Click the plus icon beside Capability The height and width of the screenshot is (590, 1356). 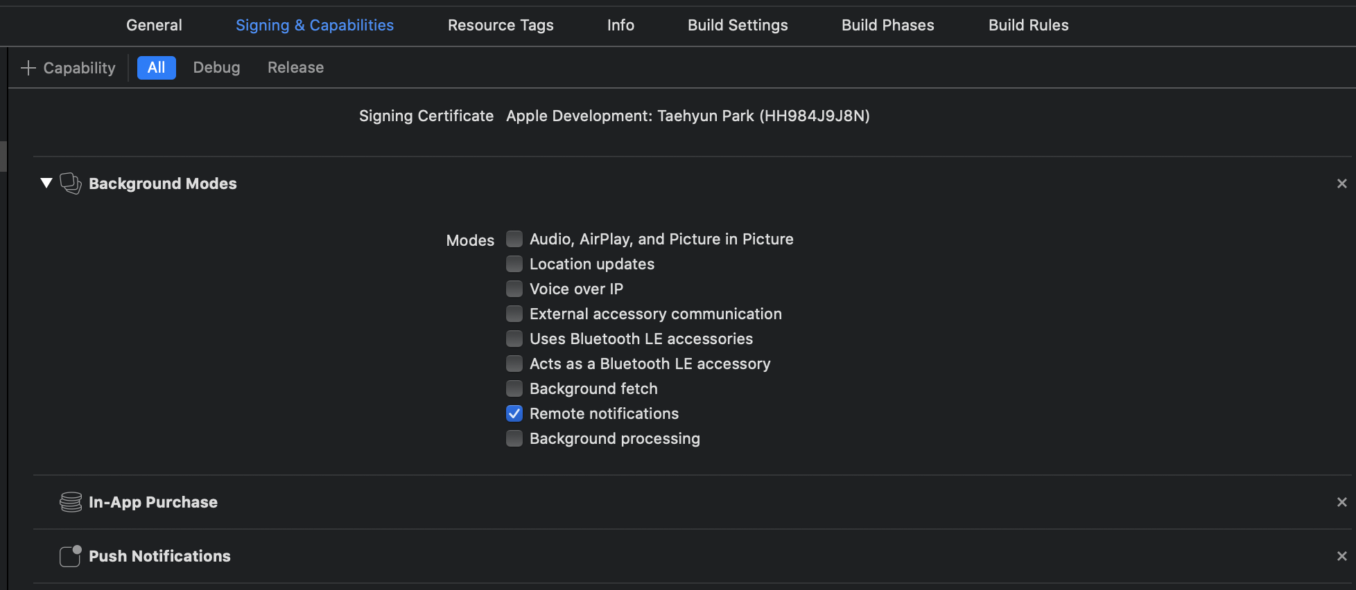click(x=28, y=68)
